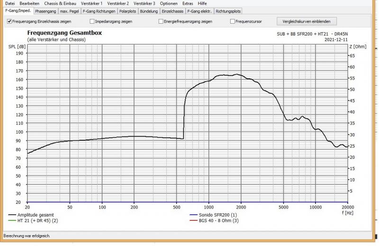
Task: Switch to the max. Pegel tab
Action: tap(69, 11)
